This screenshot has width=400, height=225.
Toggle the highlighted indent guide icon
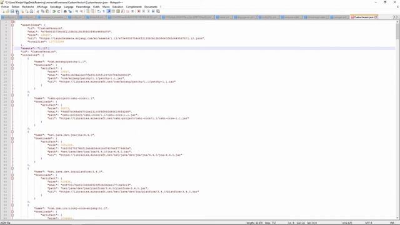[x=109, y=11]
